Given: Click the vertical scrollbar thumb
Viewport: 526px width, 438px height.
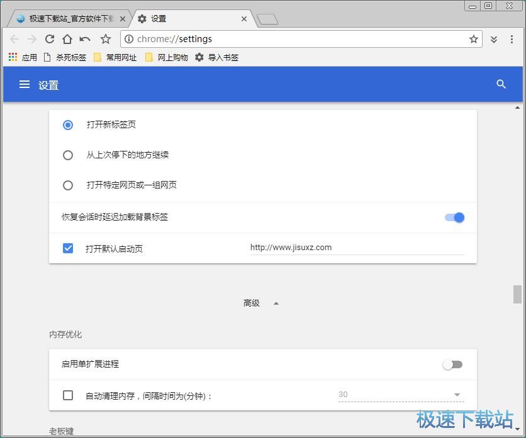Looking at the screenshot, I should (x=517, y=294).
